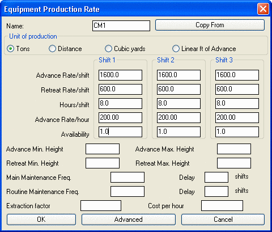Click the Advance Min. Height field
Viewport: 272px width, 232px height.
tap(103, 149)
